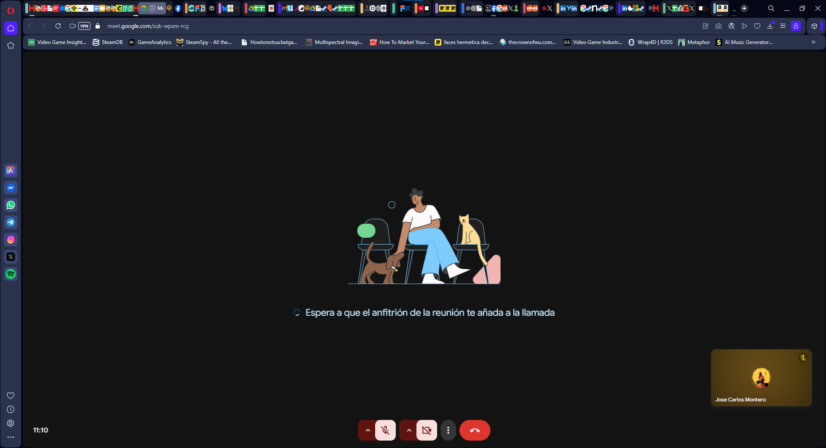Reload the Google Meet page
Viewport: 826px width, 448px height.
pos(58,26)
